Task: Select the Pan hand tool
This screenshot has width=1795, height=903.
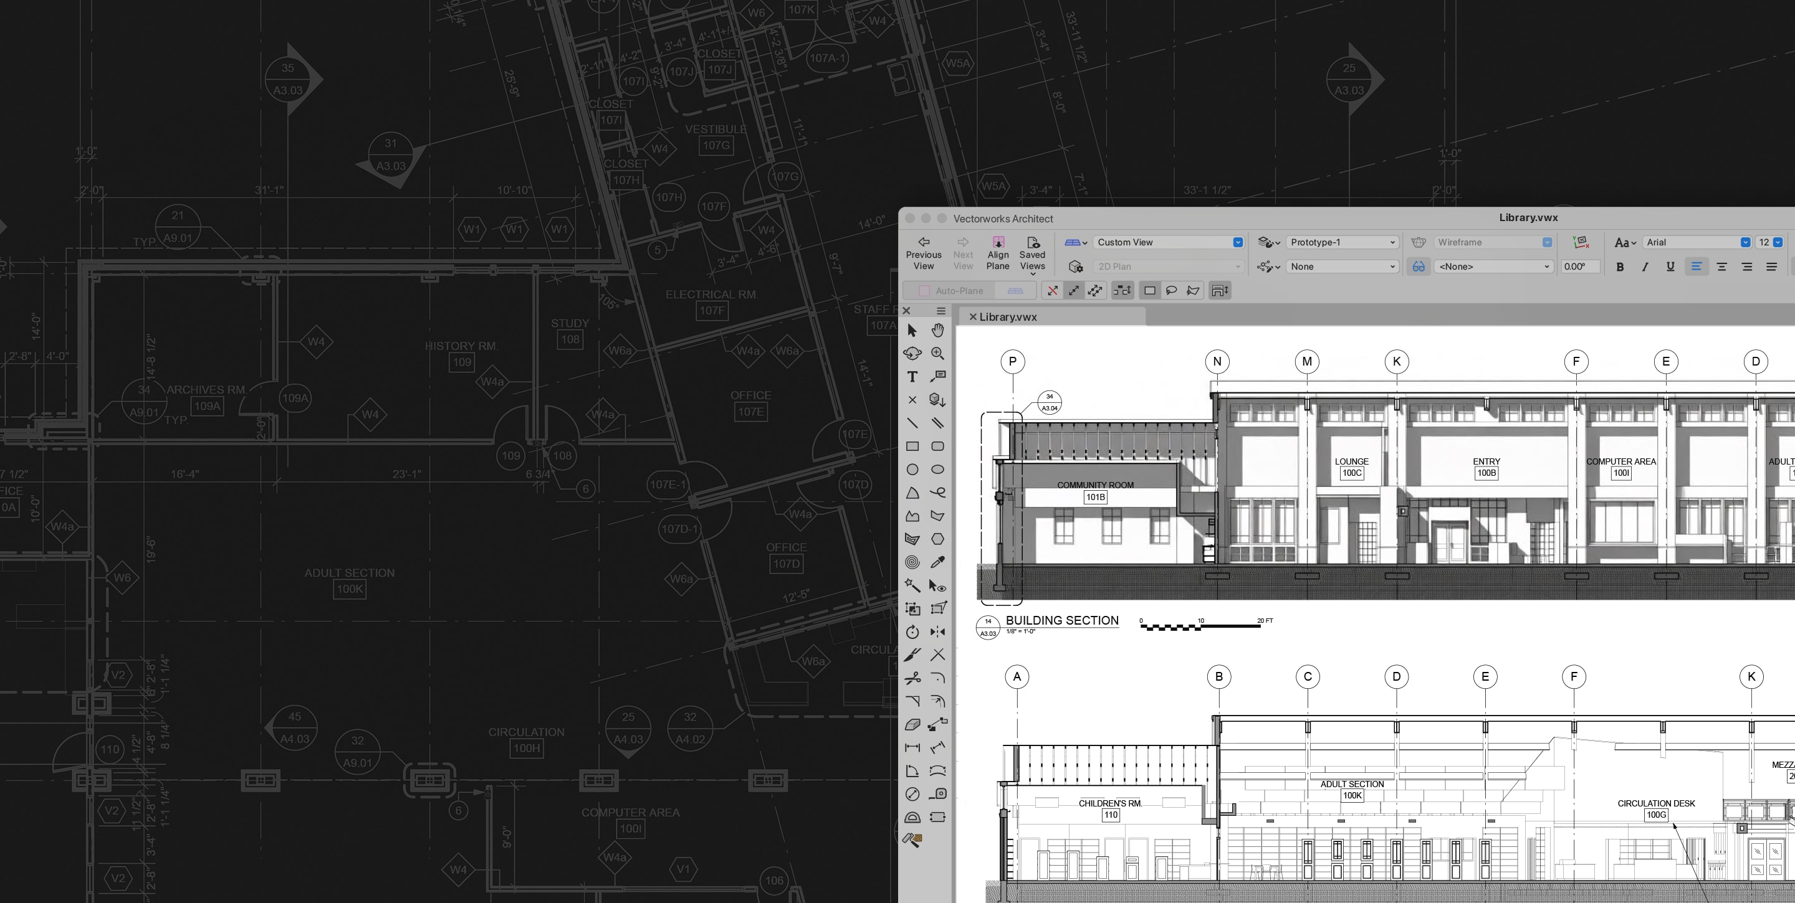Action: coord(937,330)
